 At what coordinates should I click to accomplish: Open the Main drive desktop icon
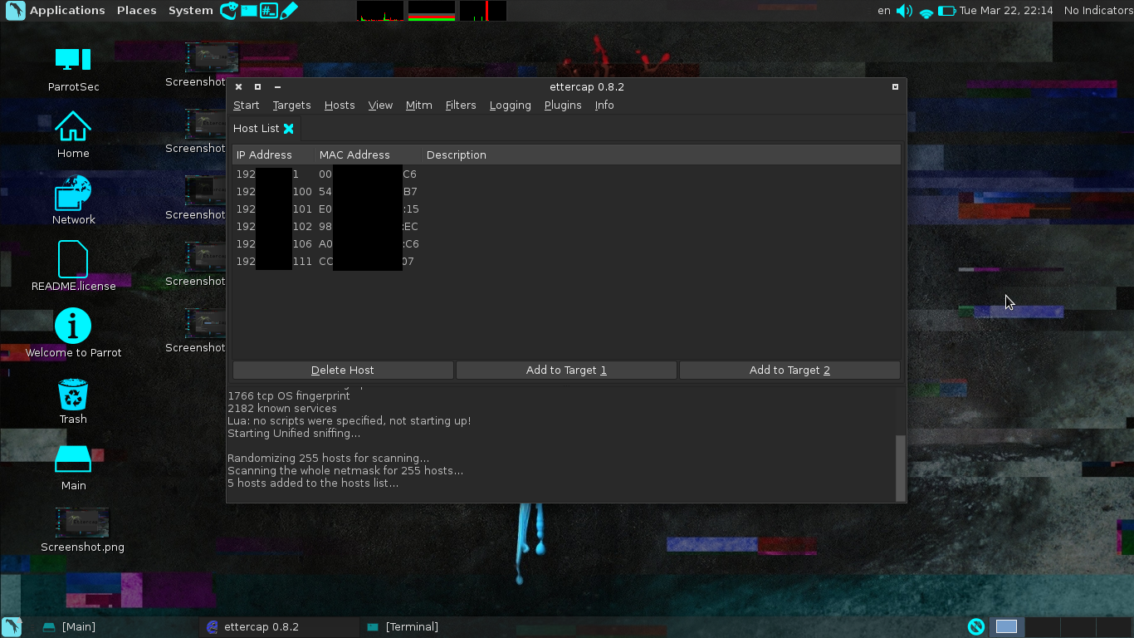[73, 468]
